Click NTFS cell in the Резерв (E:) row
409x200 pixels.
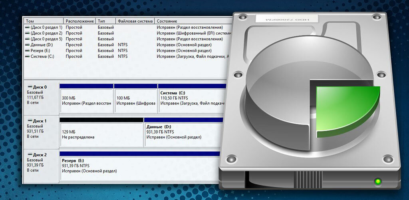click(123, 50)
